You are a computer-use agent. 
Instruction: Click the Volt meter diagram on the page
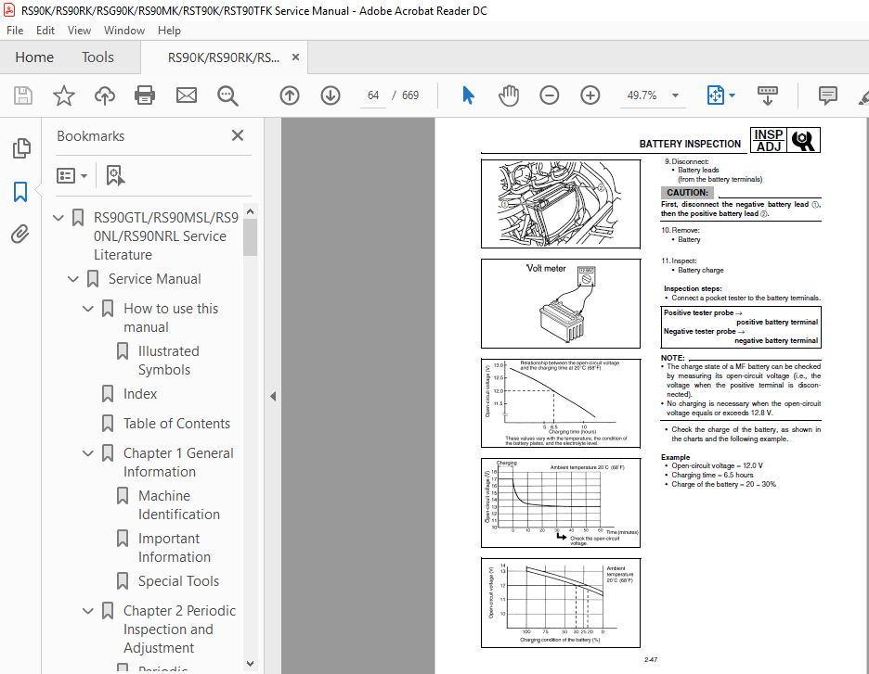coord(561,303)
